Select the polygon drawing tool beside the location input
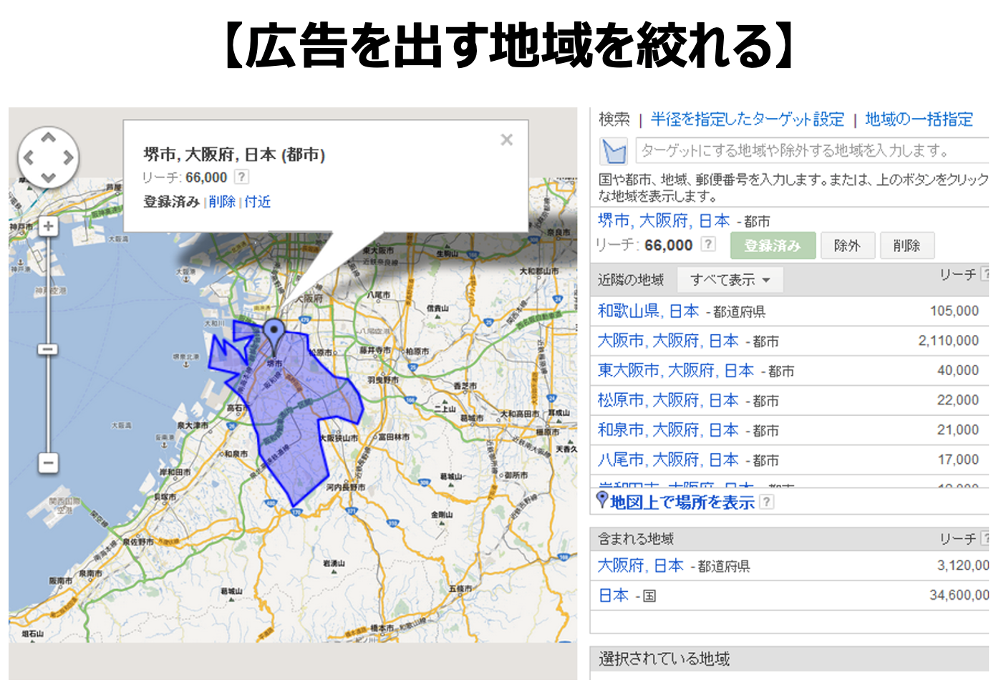Image resolution: width=1001 pixels, height=690 pixels. (612, 150)
